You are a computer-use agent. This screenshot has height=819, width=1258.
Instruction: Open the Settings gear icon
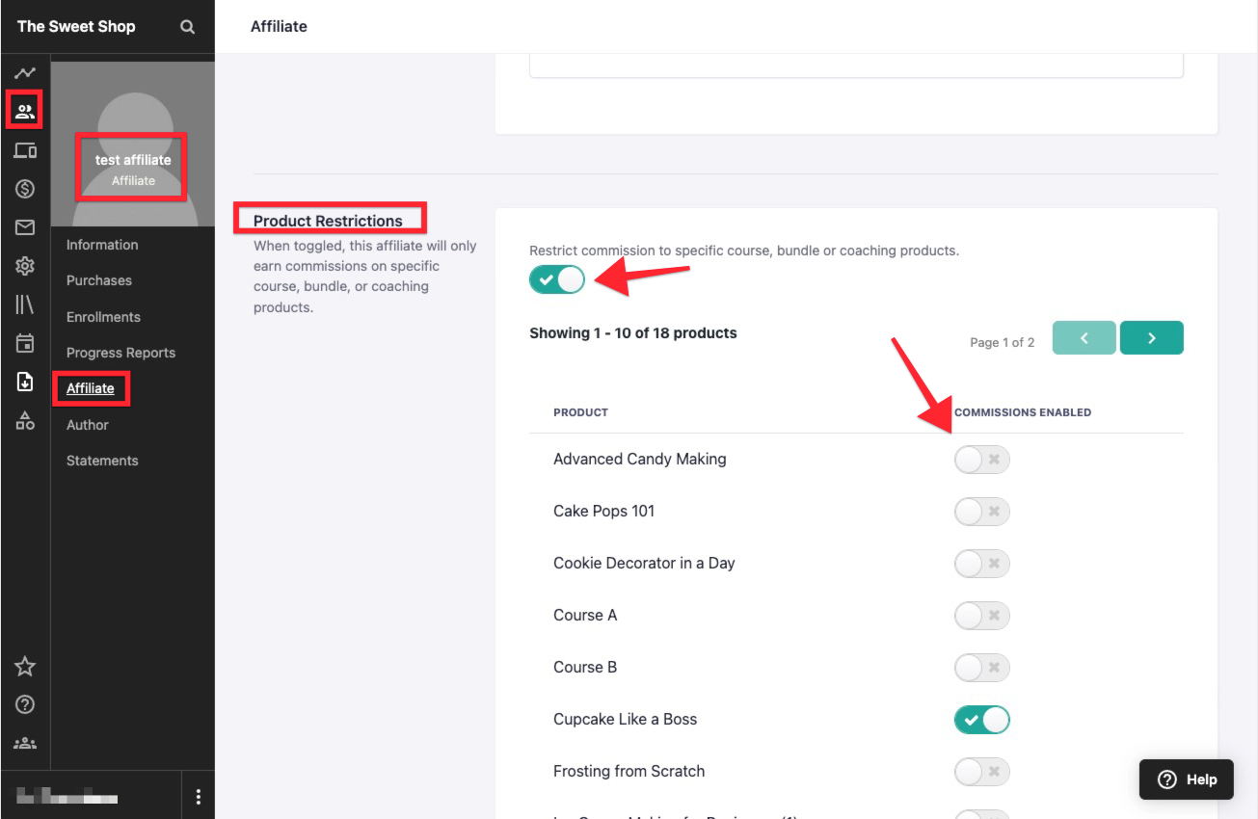coord(25,266)
